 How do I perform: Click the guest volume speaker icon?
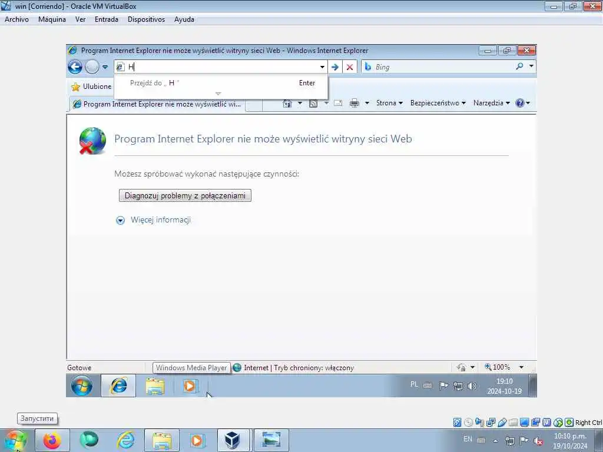(472, 386)
